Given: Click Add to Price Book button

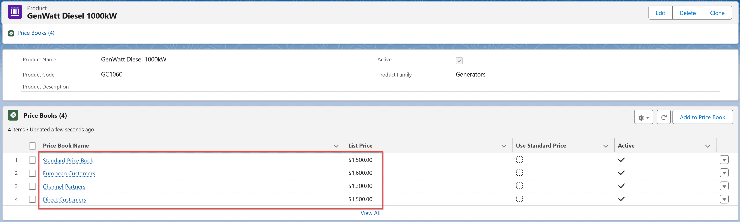Looking at the screenshot, I should click(x=702, y=117).
